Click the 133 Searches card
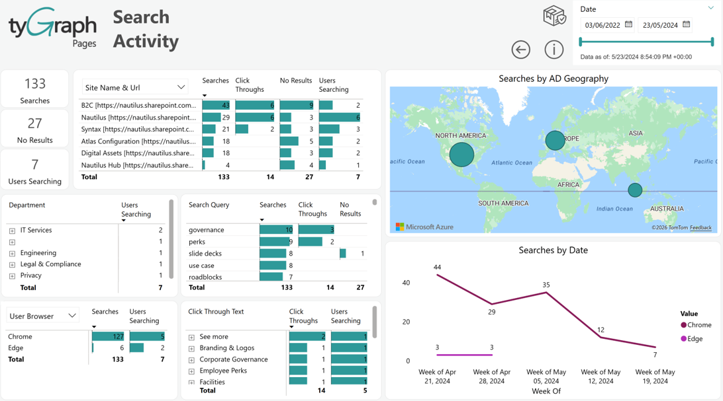The image size is (723, 401). click(x=35, y=90)
